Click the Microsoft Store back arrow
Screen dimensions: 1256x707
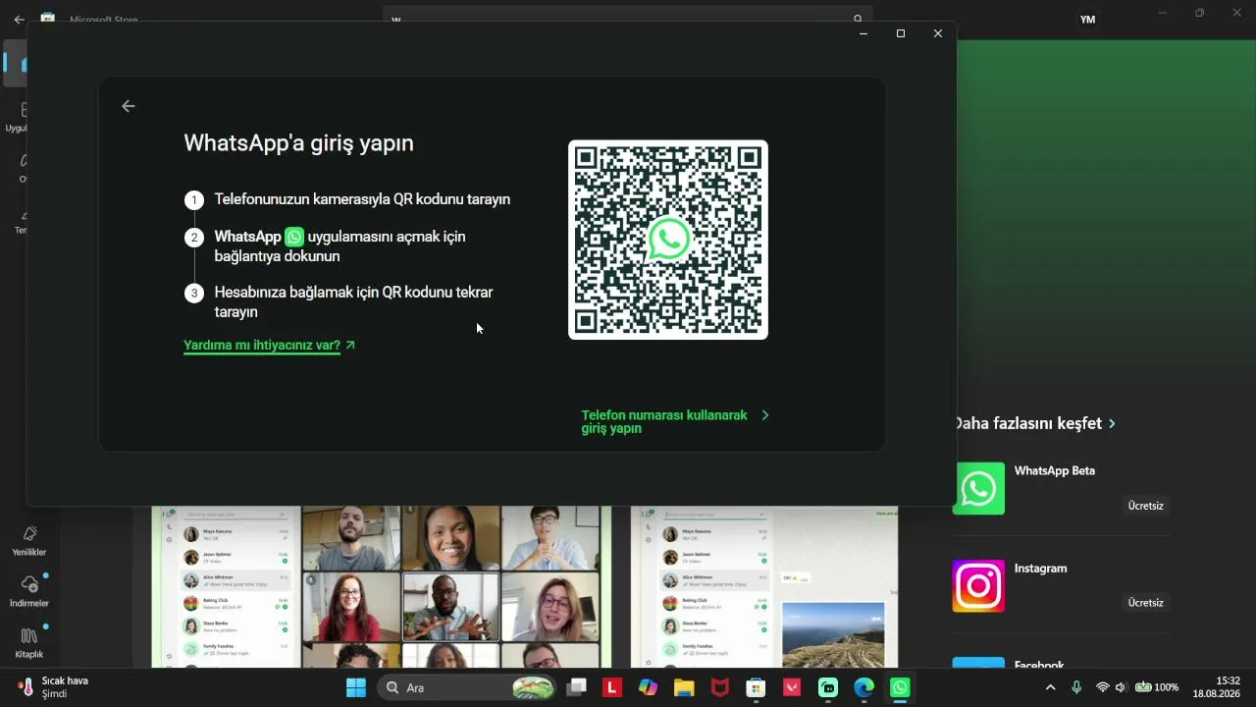coord(19,19)
